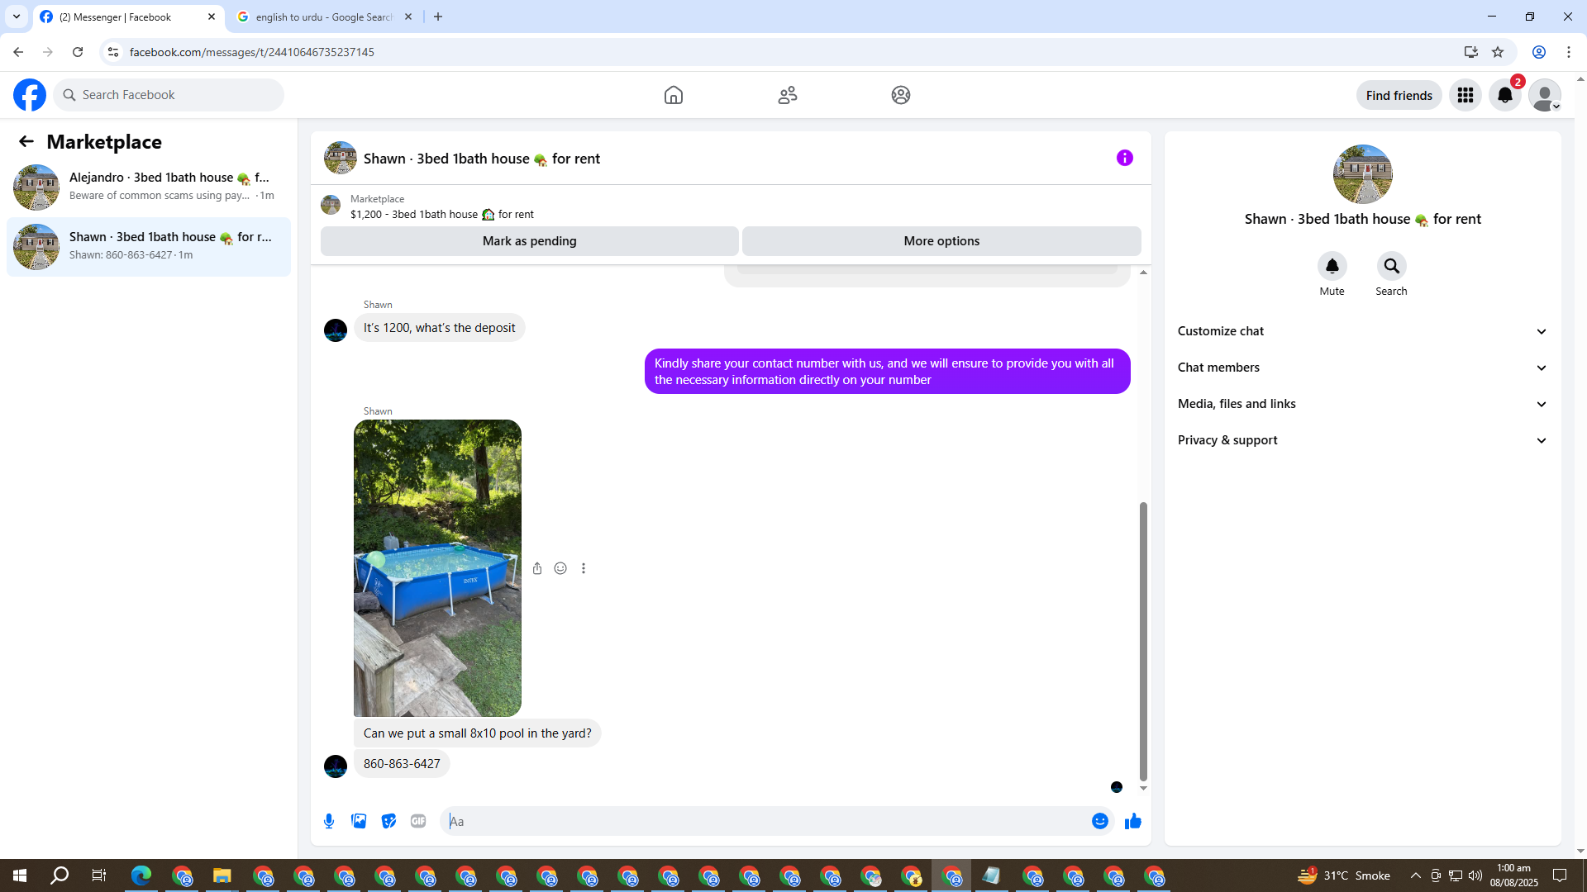Expand the Customize chat section
Screen dimensions: 1587x892
coord(1362,331)
